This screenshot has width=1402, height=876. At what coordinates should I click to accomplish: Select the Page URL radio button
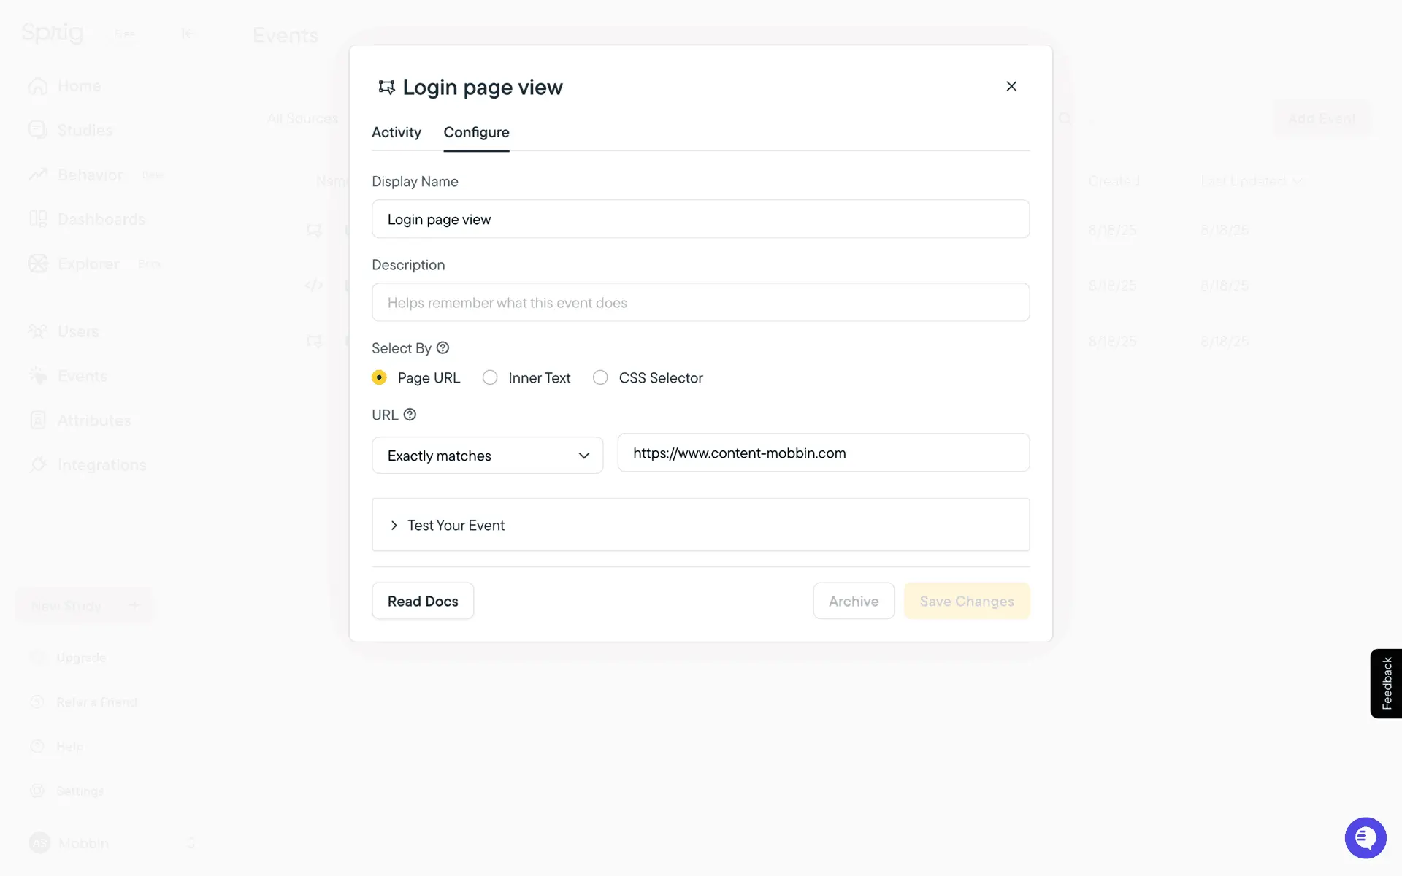[x=379, y=377]
